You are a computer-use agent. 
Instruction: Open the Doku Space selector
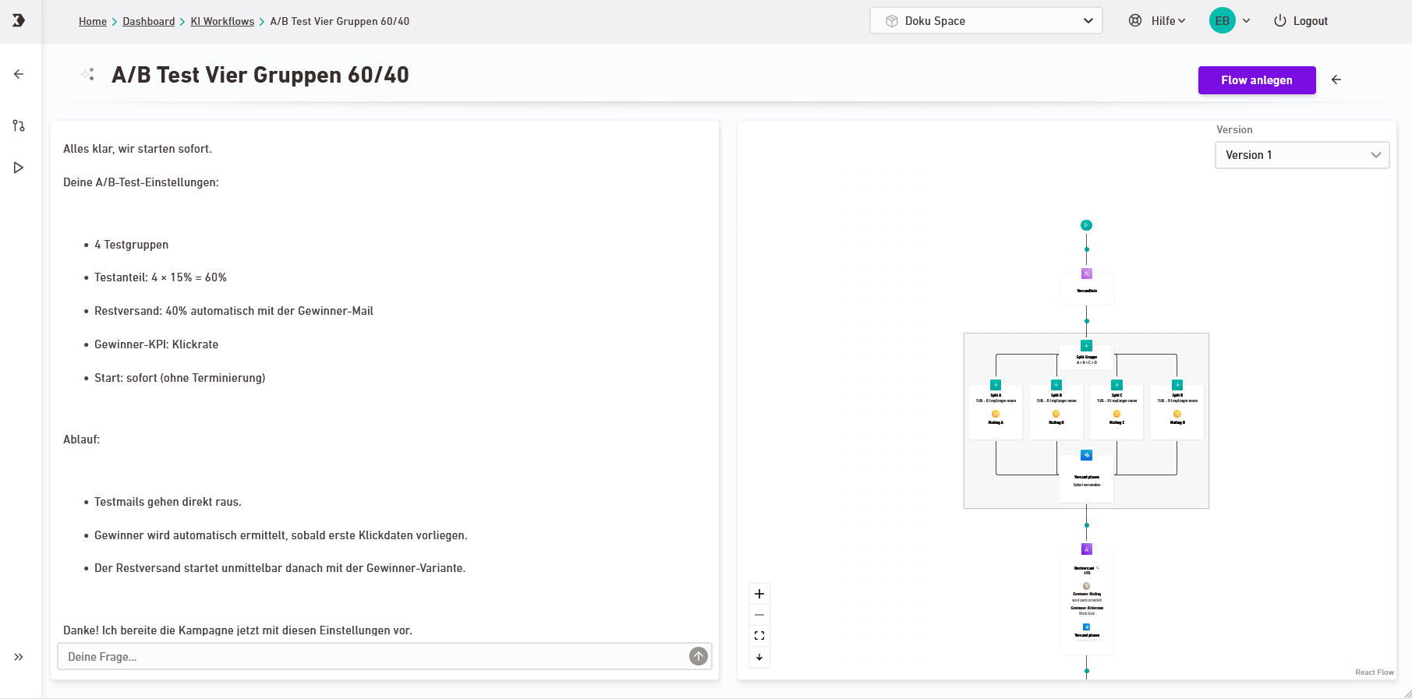pyautogui.click(x=986, y=21)
